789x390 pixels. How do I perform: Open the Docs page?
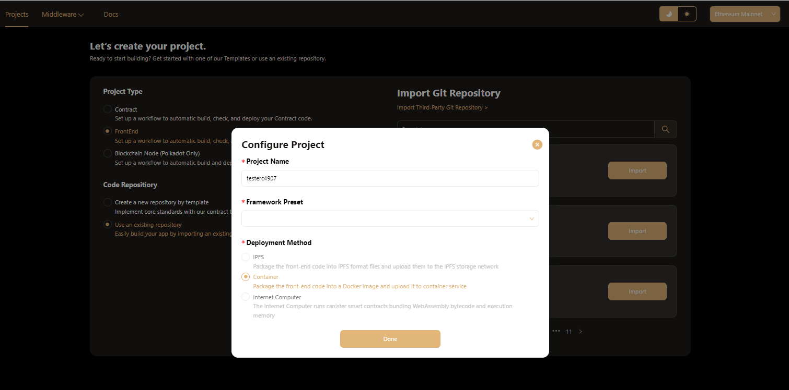[111, 14]
